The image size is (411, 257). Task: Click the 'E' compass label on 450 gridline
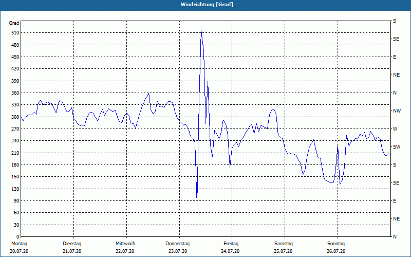click(x=395, y=57)
